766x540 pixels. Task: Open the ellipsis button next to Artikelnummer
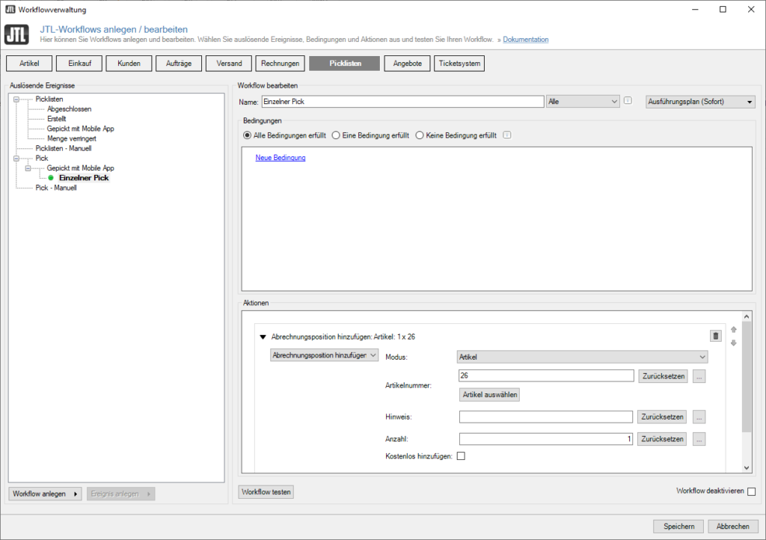tap(699, 376)
